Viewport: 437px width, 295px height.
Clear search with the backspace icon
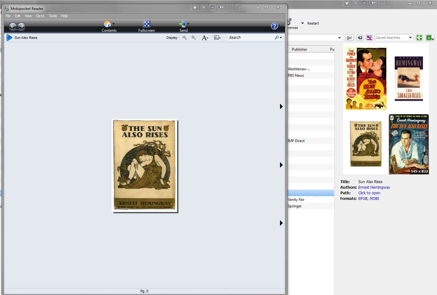tap(360, 38)
